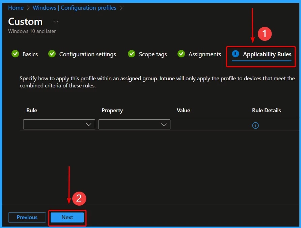Expand the Rule dropdown

point(59,124)
